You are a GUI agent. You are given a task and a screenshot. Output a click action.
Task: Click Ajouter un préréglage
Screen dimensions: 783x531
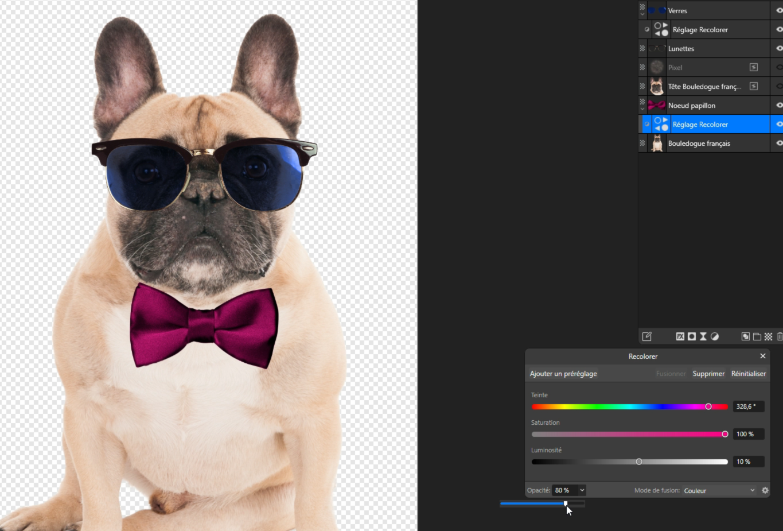click(563, 374)
